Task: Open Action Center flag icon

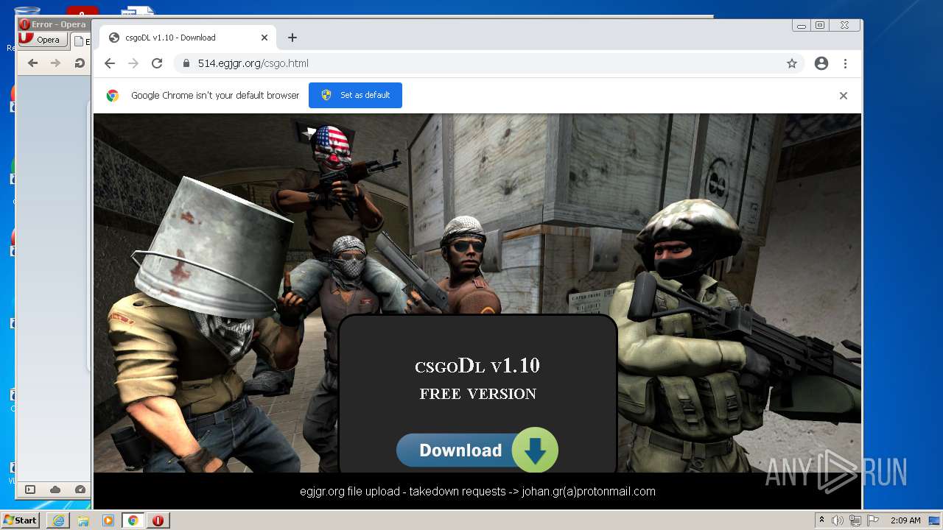Action: tap(872, 520)
